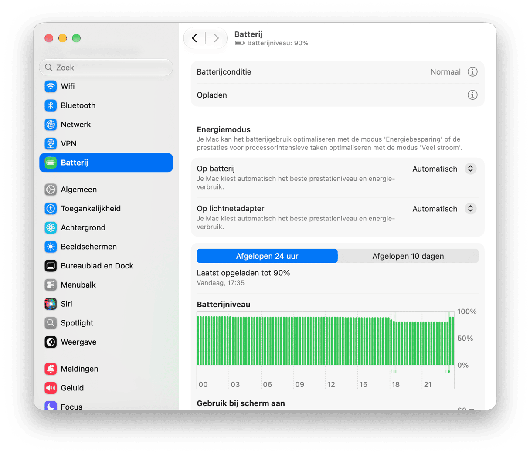Click the 'Batterijniveau' chart heading
Viewport: 530px width, 454px height.
[x=224, y=305]
